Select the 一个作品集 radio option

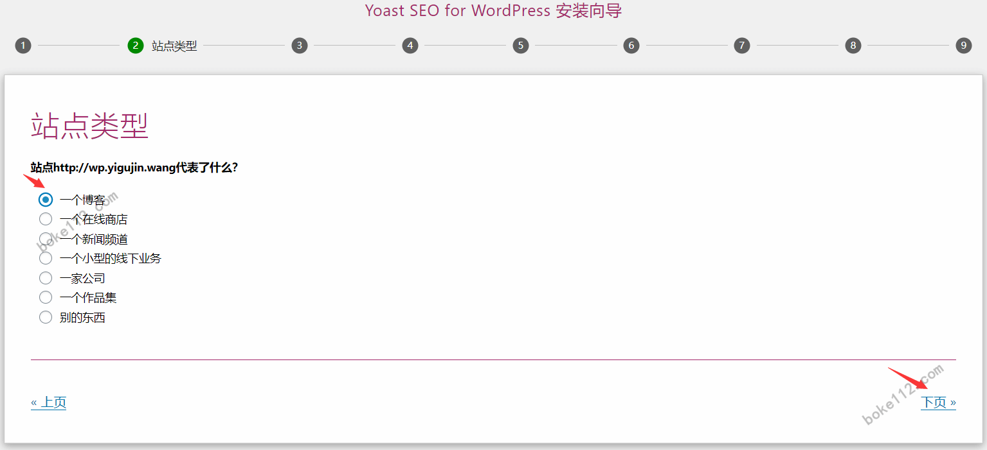[x=46, y=297]
